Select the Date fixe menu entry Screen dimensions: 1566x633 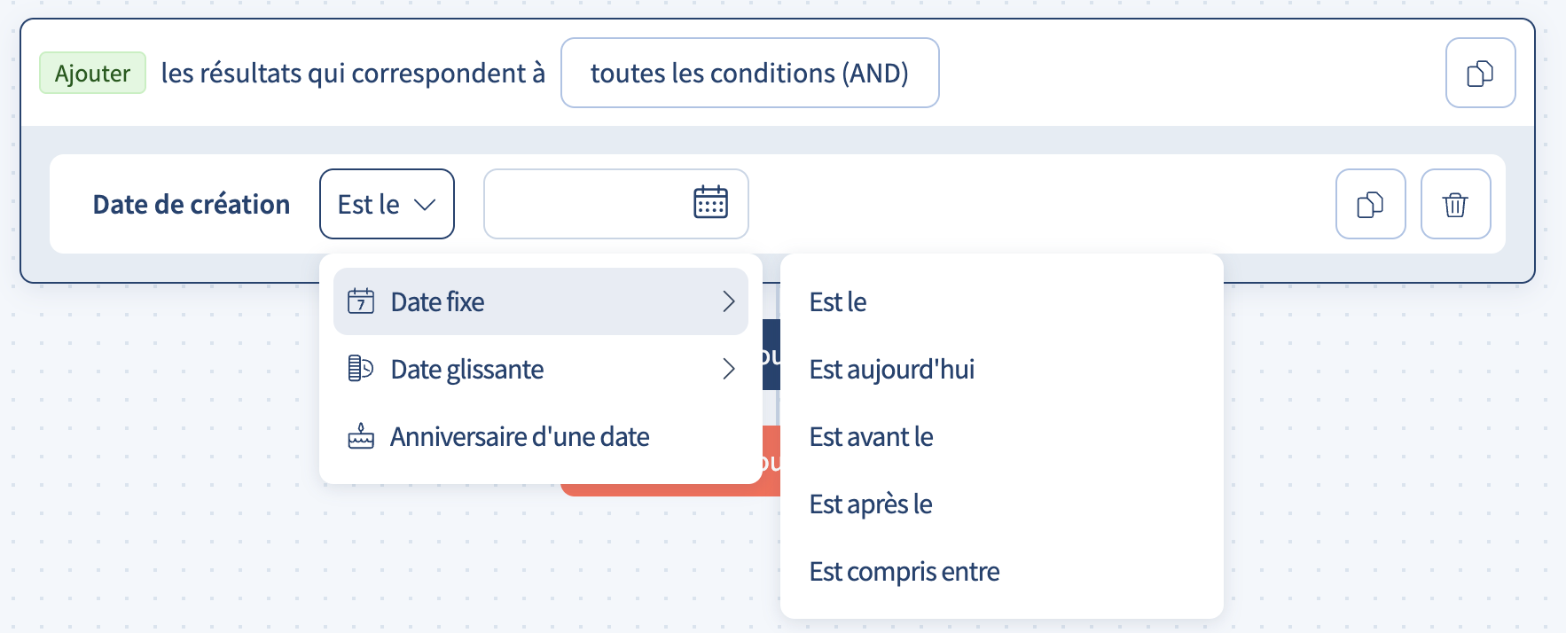click(x=437, y=301)
